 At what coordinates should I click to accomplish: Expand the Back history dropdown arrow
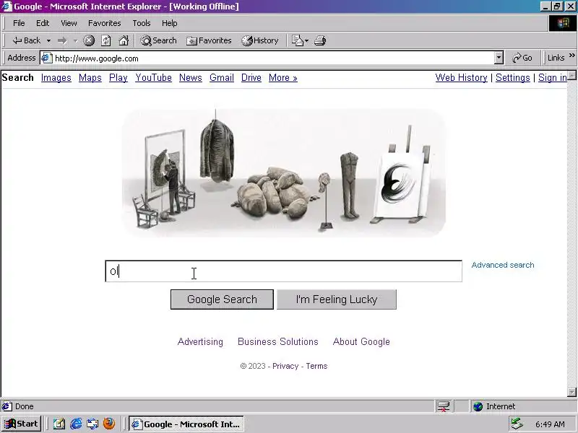[48, 40]
